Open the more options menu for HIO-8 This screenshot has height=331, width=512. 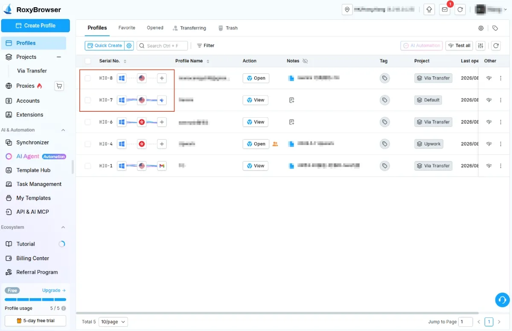(x=501, y=78)
